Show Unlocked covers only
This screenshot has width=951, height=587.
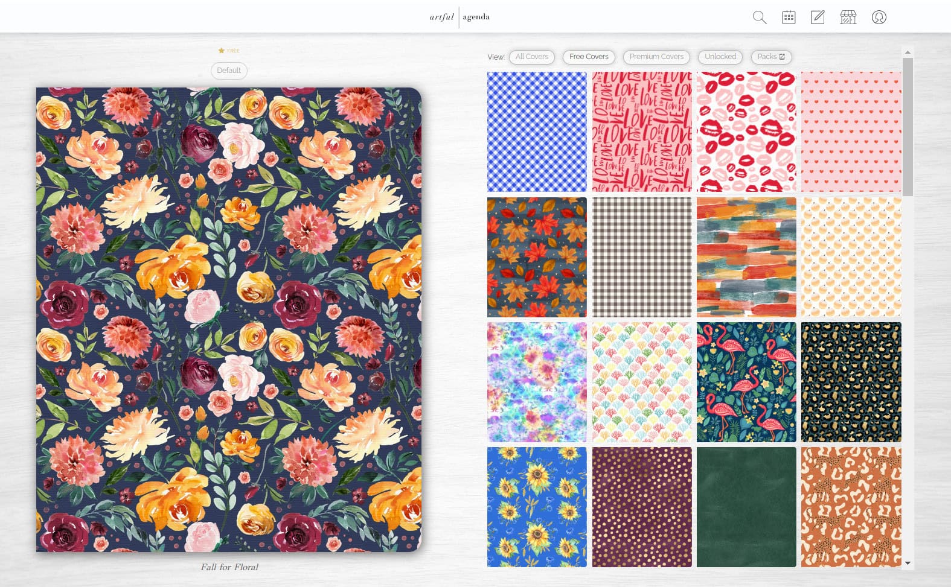coord(720,57)
